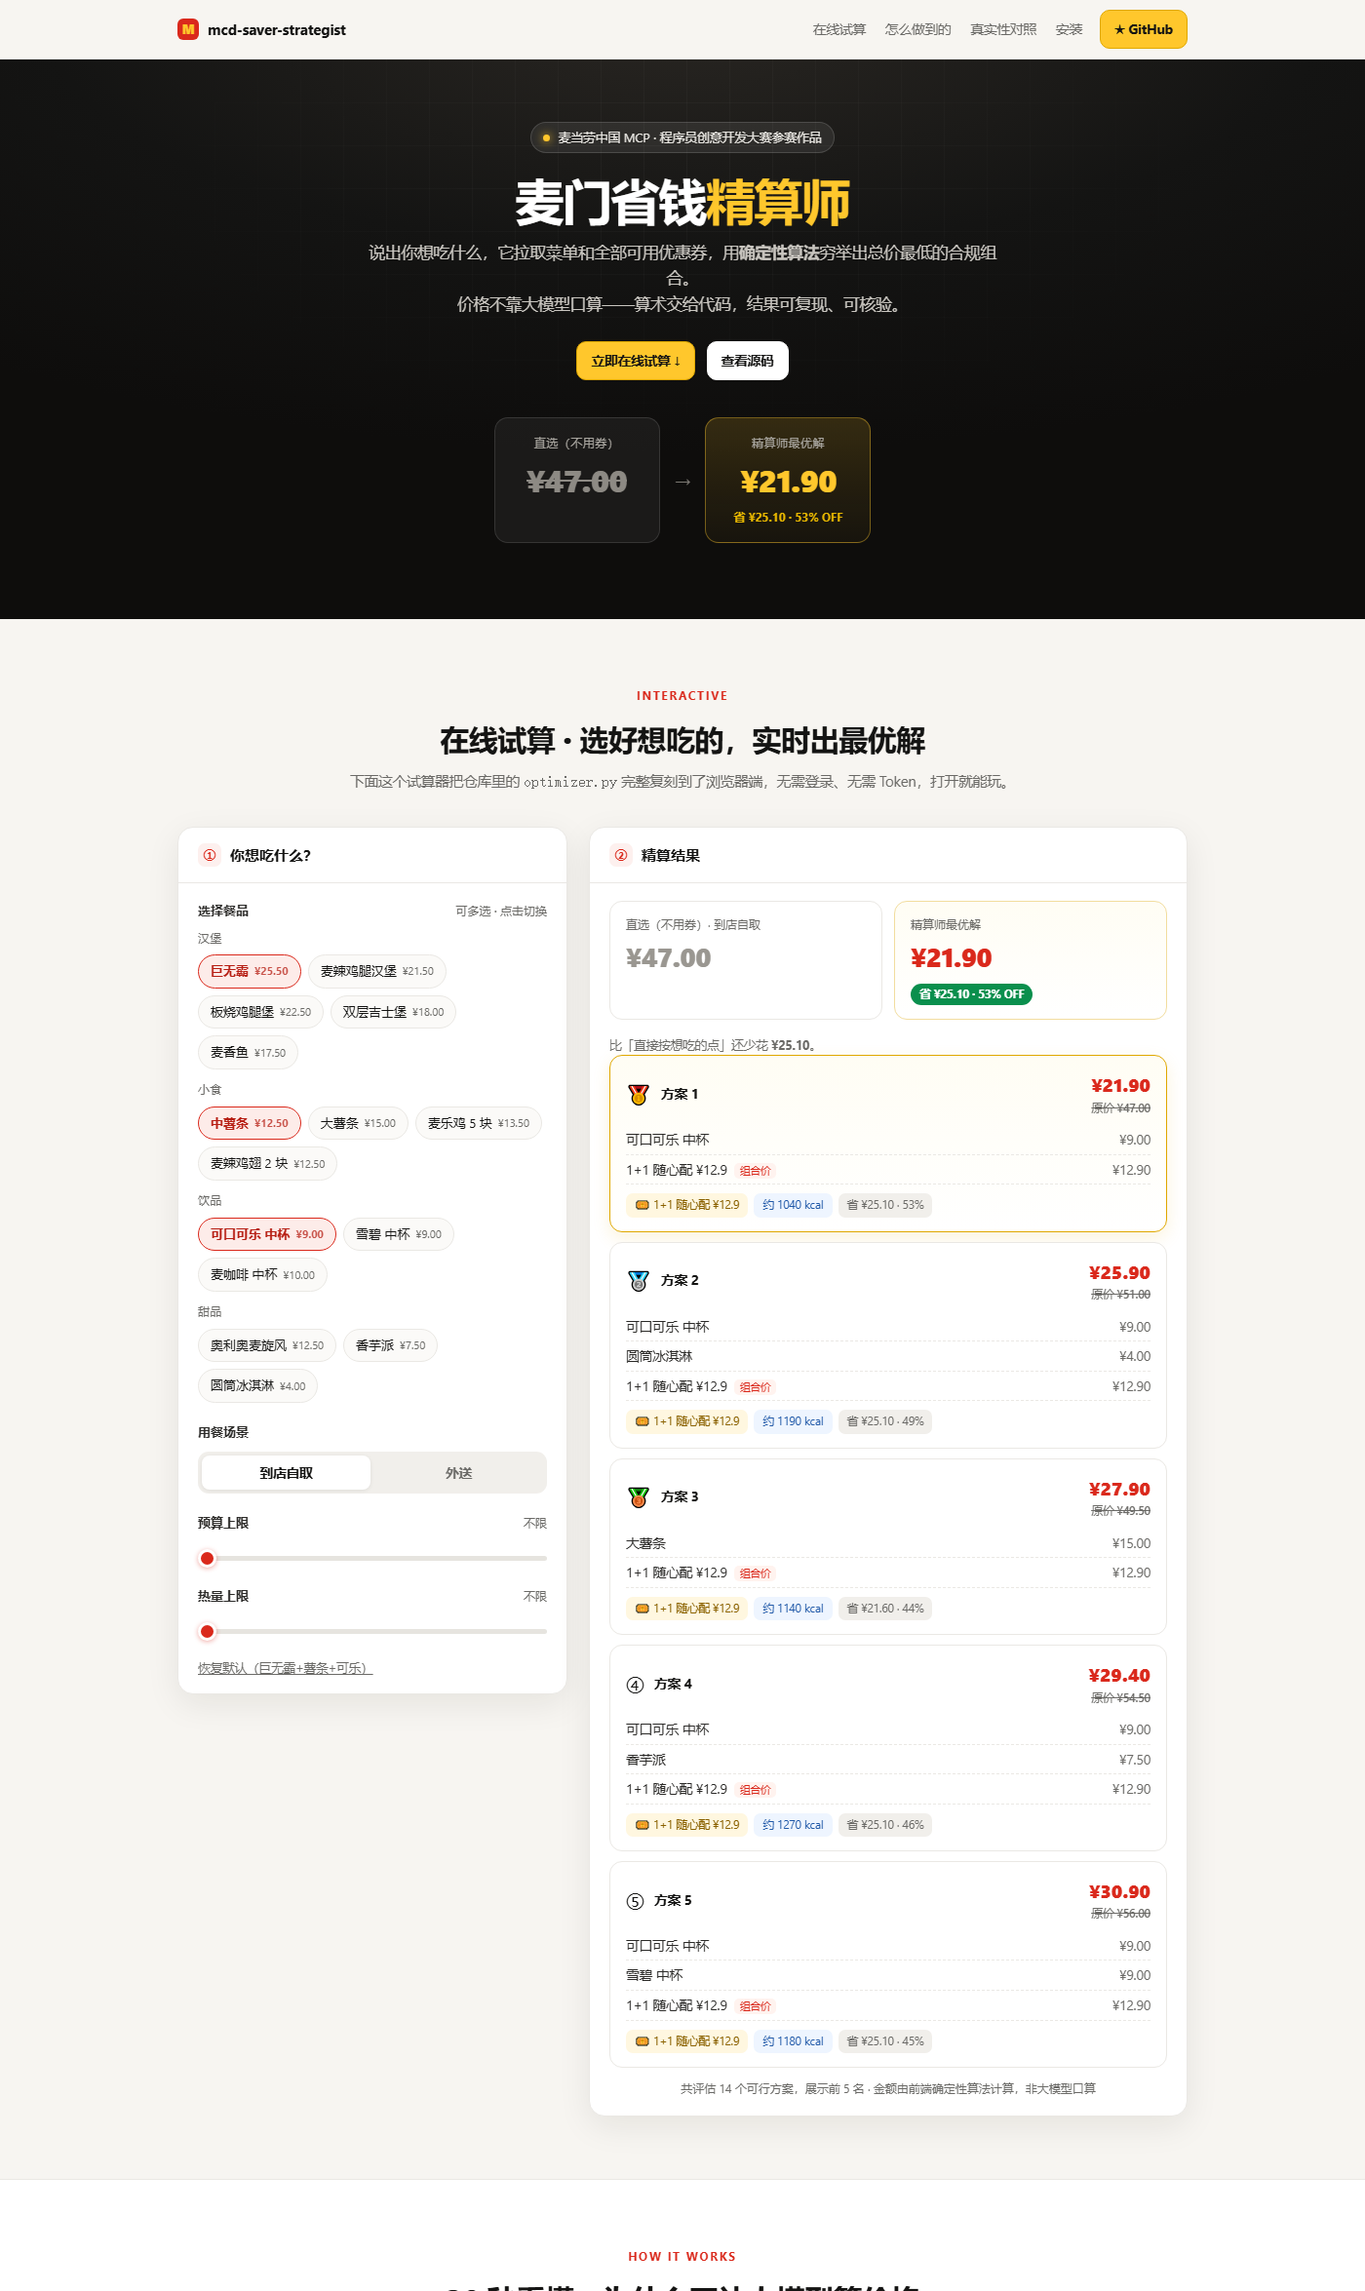Click the 预算上限 slider track
This screenshot has height=2291, width=1365.
372,1558
